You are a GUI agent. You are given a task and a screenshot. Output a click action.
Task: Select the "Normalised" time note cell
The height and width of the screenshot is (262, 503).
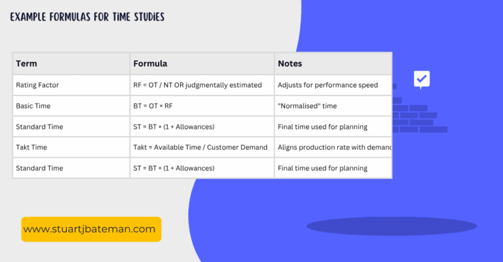click(x=307, y=106)
